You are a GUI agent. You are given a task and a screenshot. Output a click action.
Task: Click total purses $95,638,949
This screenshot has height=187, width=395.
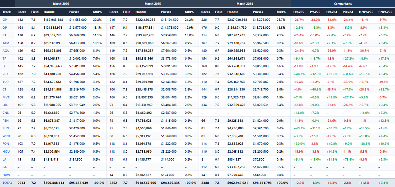pyautogui.click(x=79, y=182)
